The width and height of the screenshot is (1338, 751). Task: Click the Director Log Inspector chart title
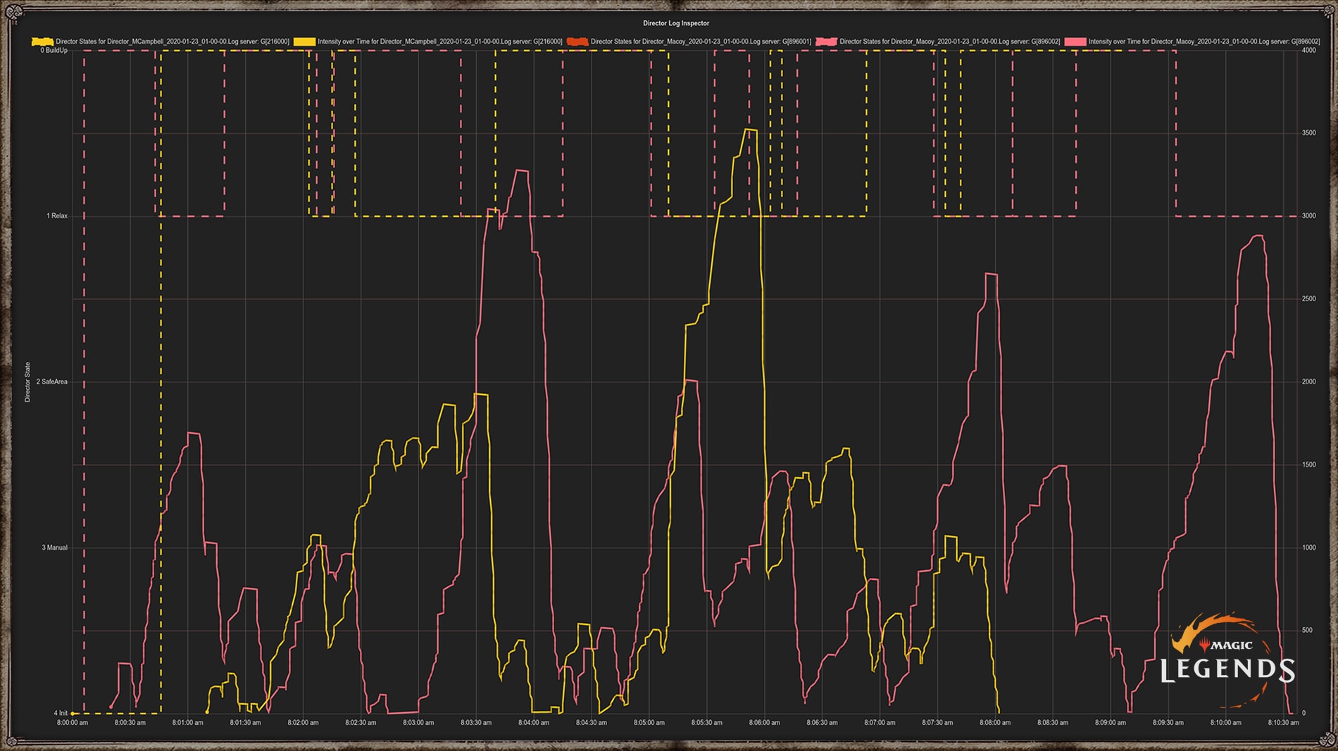(676, 23)
